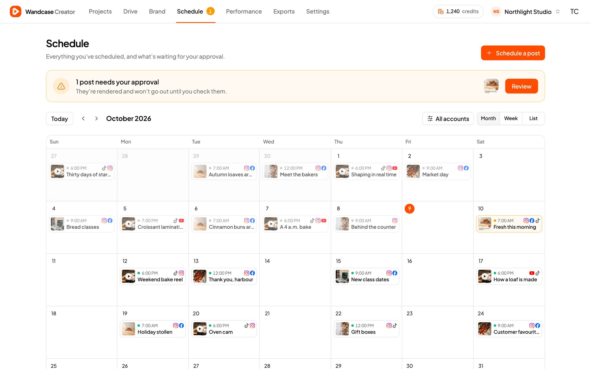Screen dimensions: 591x369
Task: Go to next month arrow
Action: pos(96,118)
